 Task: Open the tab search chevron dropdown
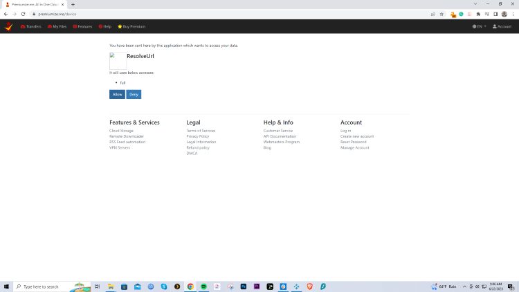475,4
